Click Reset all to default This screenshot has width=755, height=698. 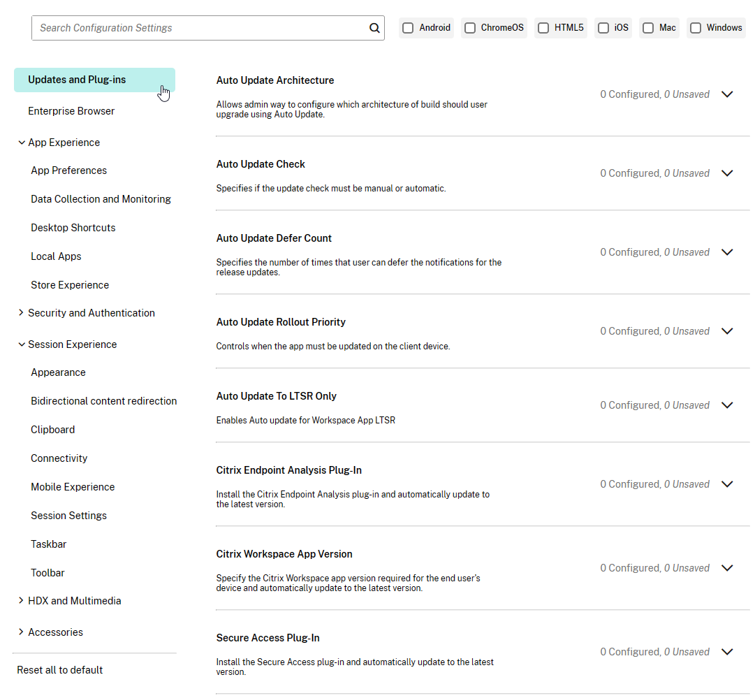click(x=59, y=670)
